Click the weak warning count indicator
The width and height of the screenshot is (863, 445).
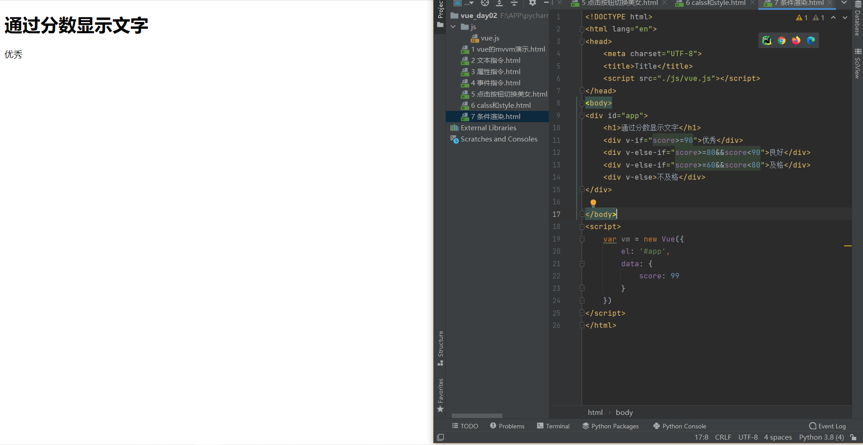[819, 18]
